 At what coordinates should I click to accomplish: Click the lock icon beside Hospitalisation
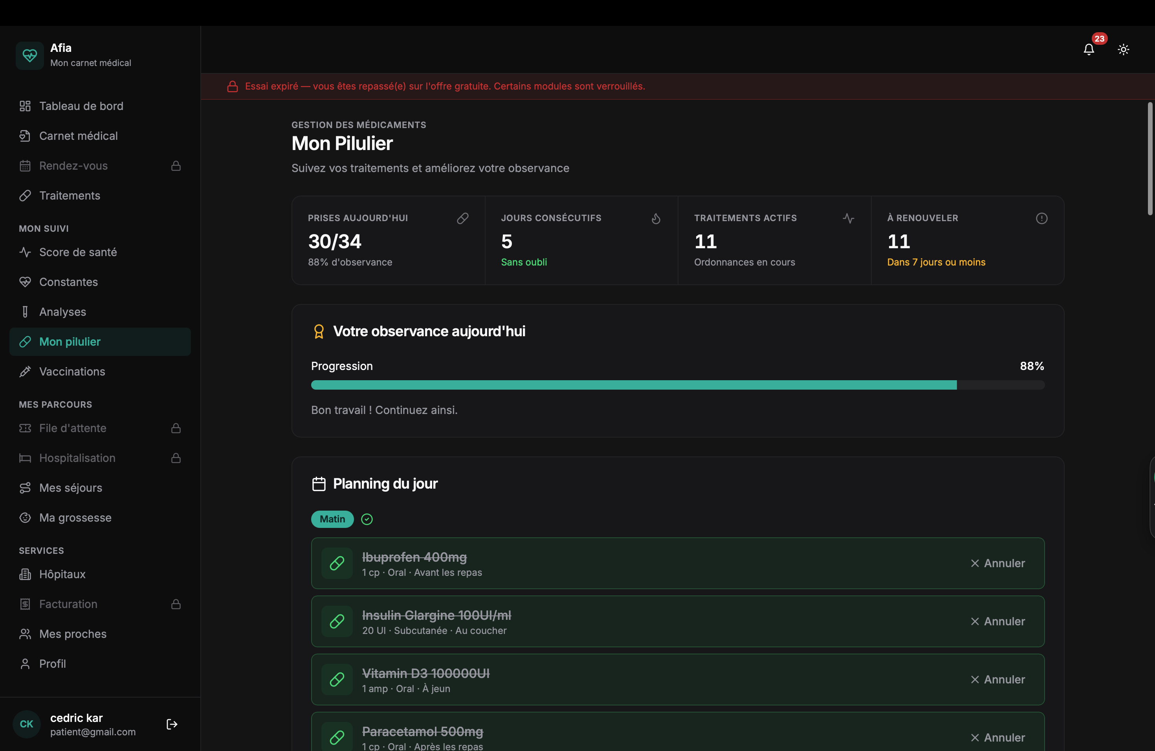pyautogui.click(x=176, y=458)
